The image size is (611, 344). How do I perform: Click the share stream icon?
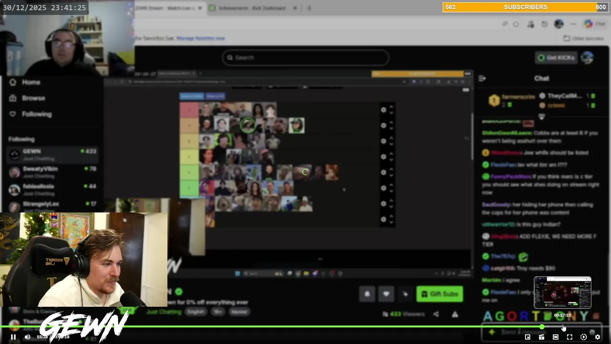436,314
